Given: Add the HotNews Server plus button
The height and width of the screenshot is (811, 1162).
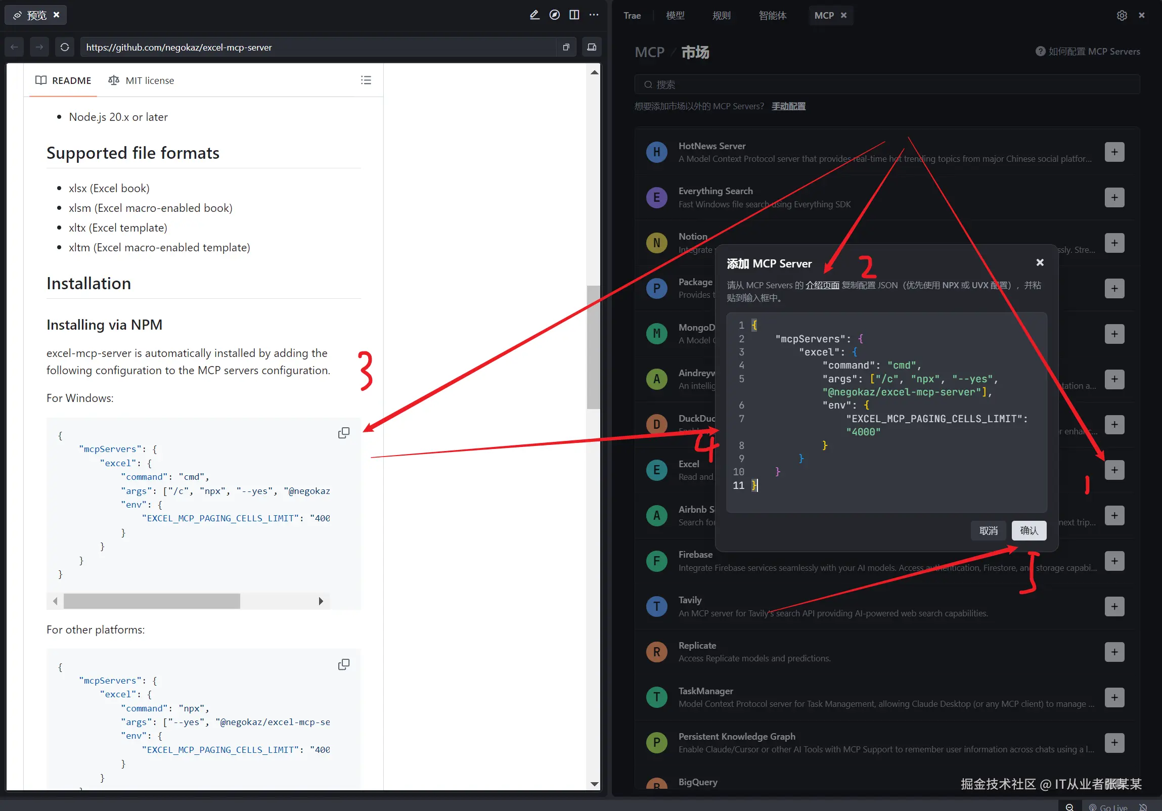Looking at the screenshot, I should point(1114,152).
